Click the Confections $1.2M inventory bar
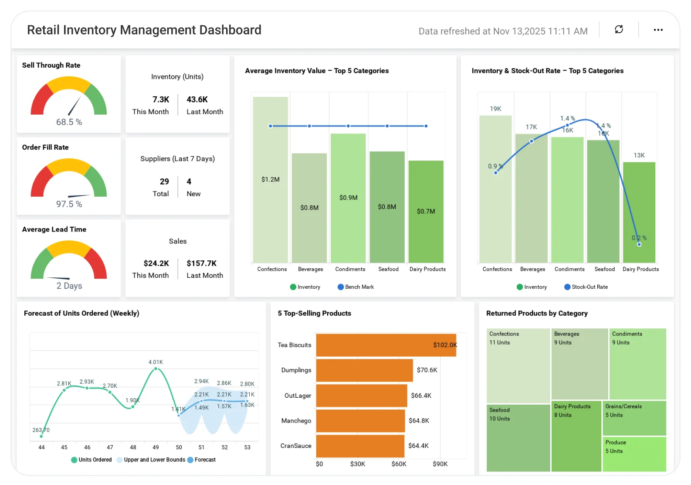 point(271,180)
